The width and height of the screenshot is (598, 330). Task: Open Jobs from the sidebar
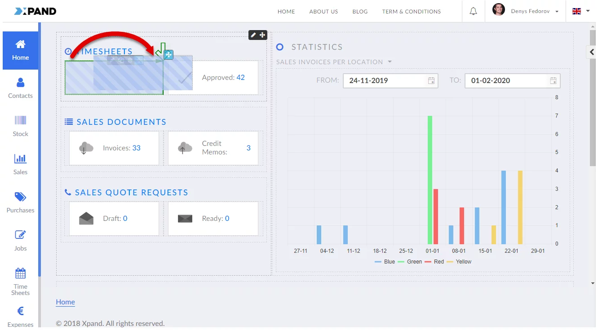click(20, 235)
